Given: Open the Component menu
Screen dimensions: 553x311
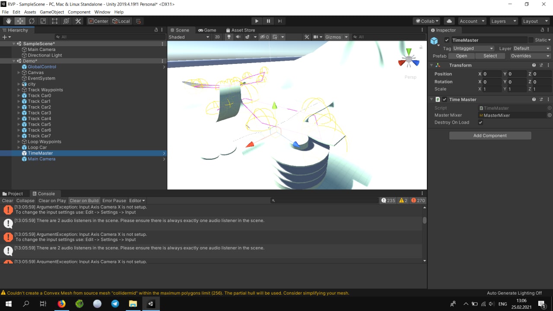Looking at the screenshot, I should coord(79,12).
